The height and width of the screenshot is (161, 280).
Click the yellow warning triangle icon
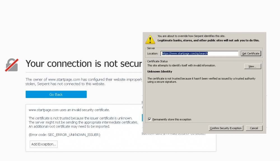(x=150, y=40)
